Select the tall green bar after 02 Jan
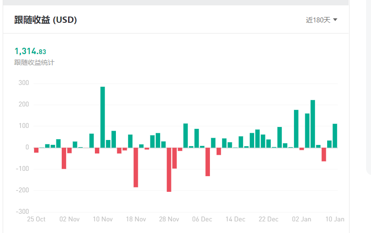 point(313,124)
